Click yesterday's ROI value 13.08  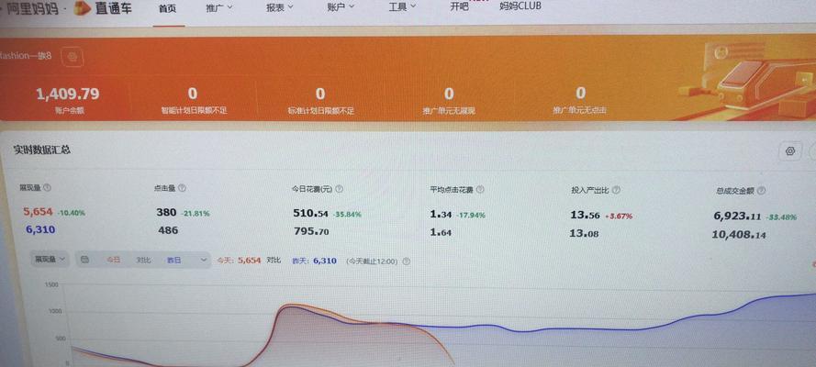584,233
